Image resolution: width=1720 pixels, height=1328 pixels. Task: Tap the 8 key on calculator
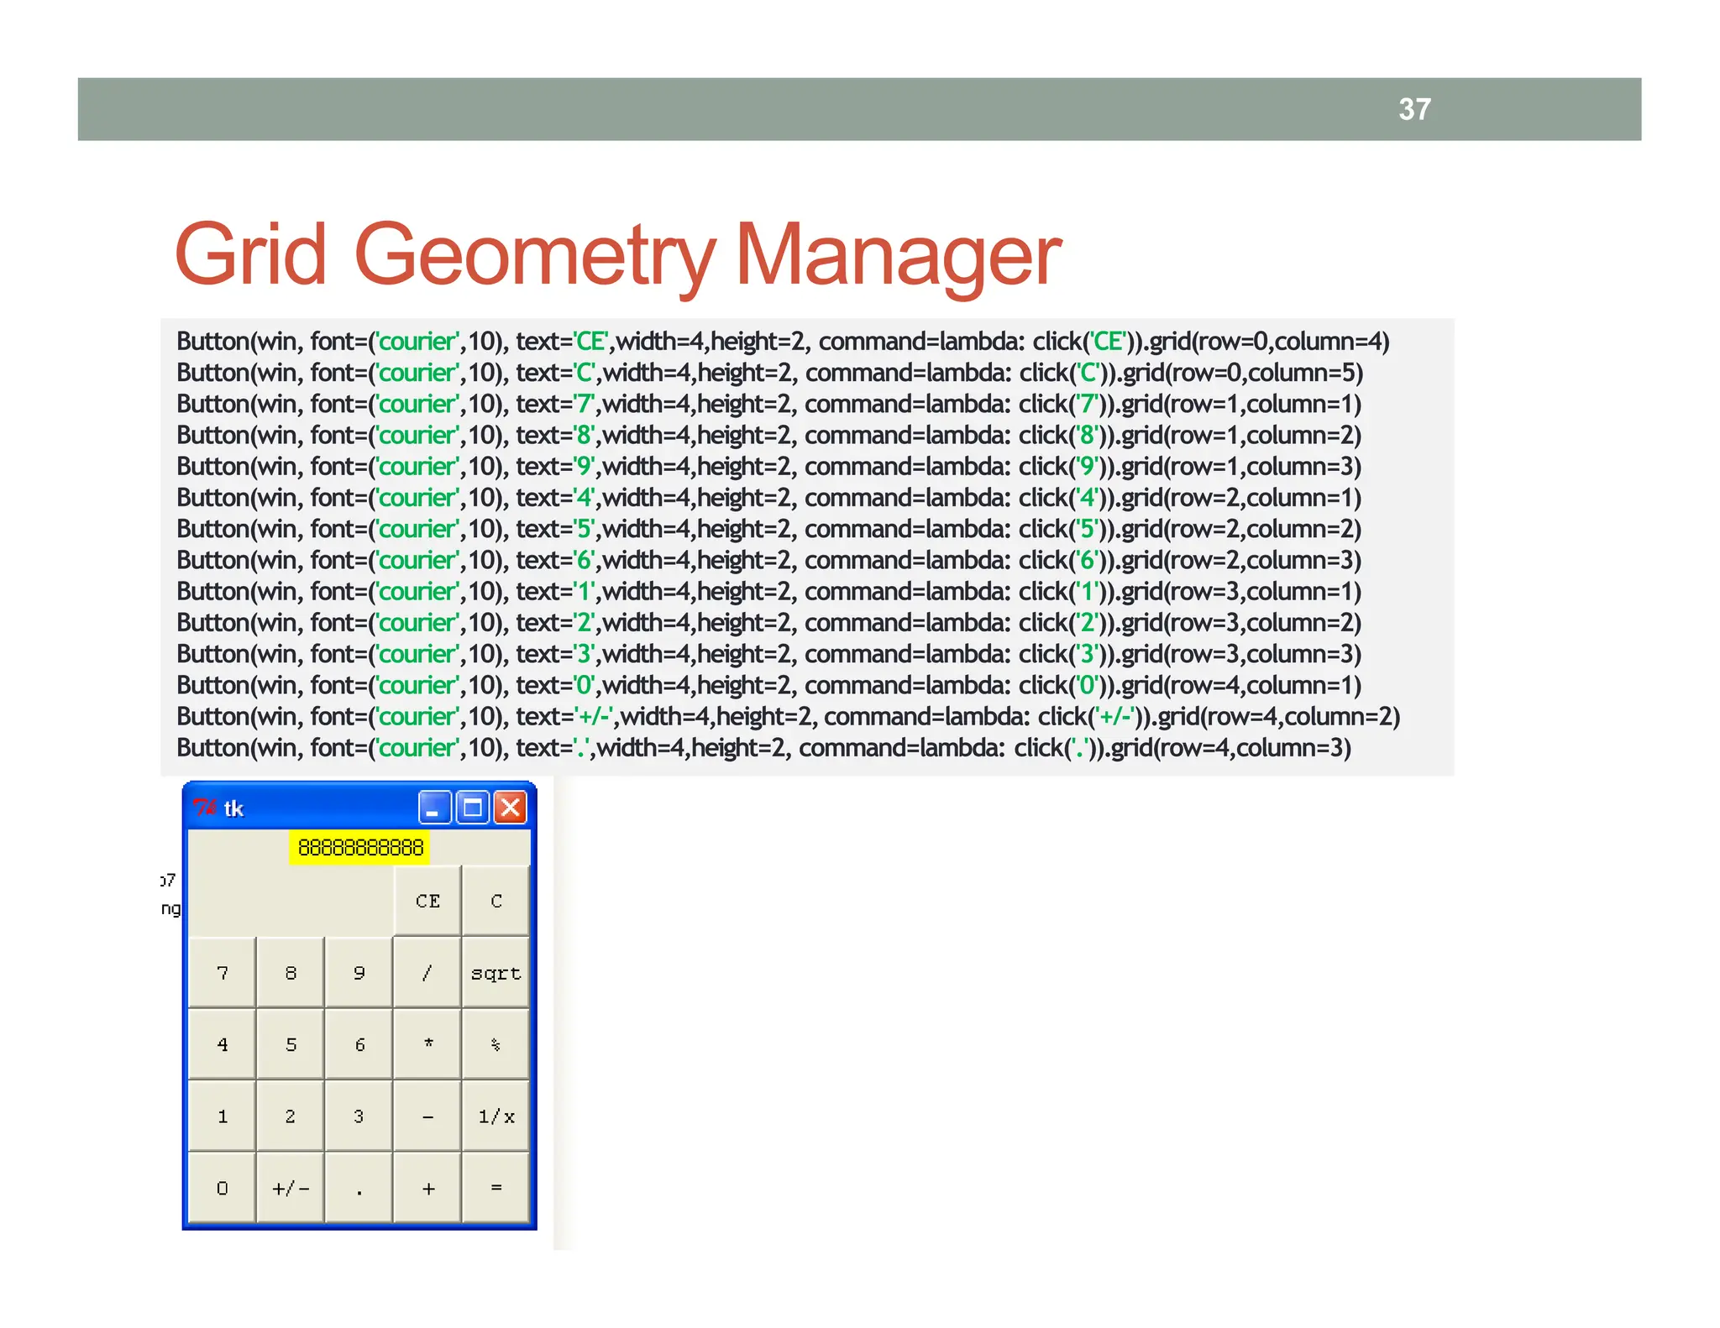[291, 973]
